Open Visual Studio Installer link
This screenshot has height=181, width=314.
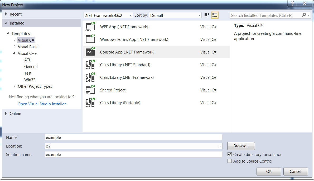(x=42, y=104)
